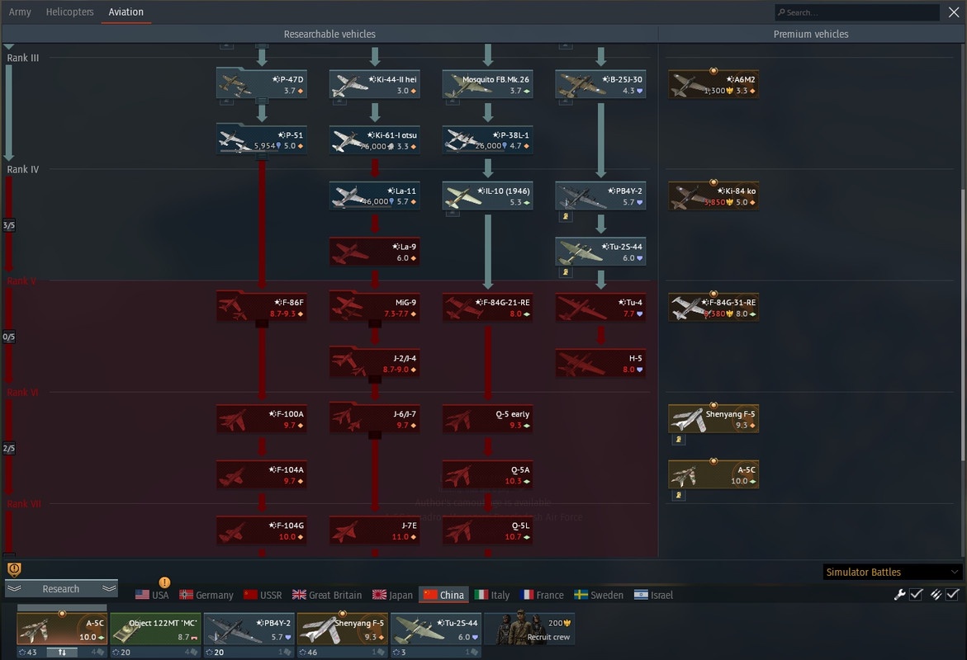The width and height of the screenshot is (967, 660).
Task: Choose the USA nation tab
Action: click(x=152, y=595)
